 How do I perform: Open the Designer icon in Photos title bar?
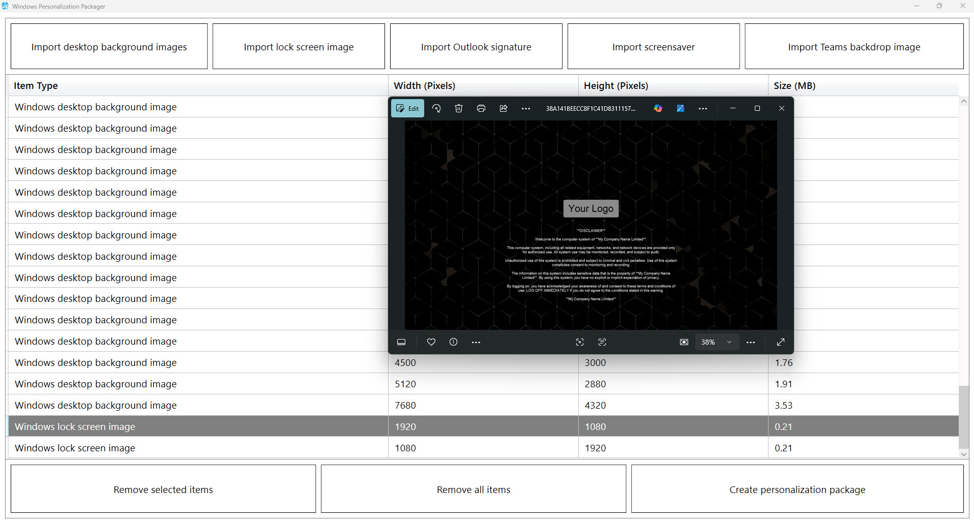[681, 108]
